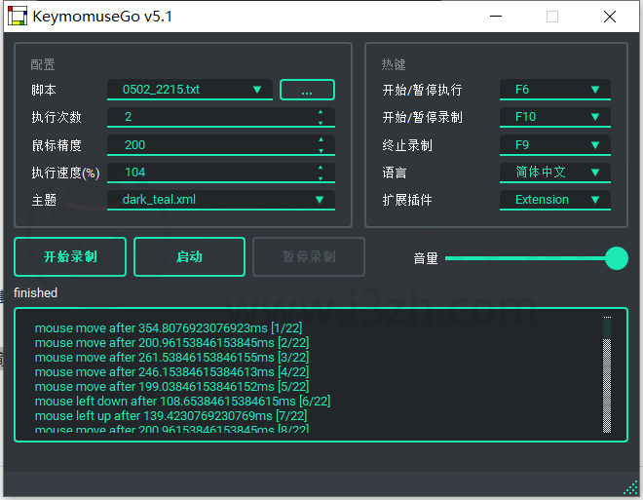Minimize the KeymomuseGo window
This screenshot has height=500, width=643.
(496, 17)
